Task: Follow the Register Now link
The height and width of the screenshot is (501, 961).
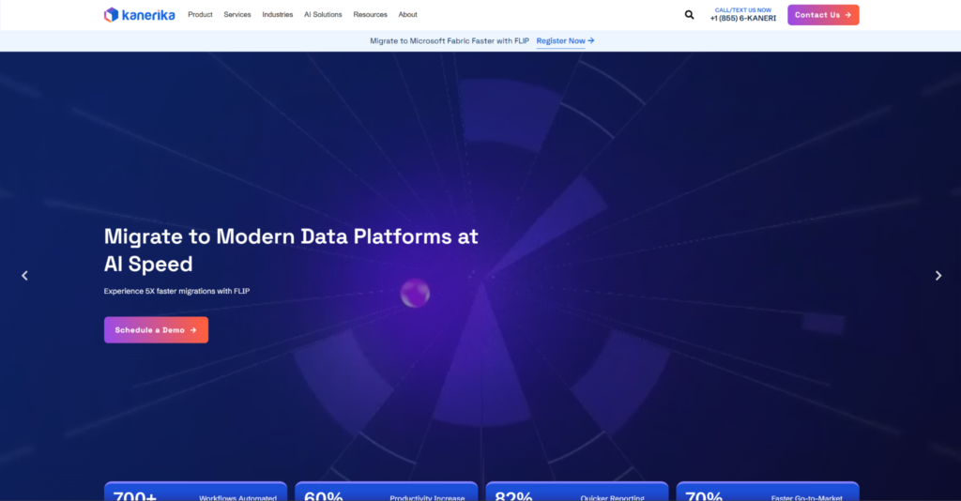Action: [x=565, y=41]
